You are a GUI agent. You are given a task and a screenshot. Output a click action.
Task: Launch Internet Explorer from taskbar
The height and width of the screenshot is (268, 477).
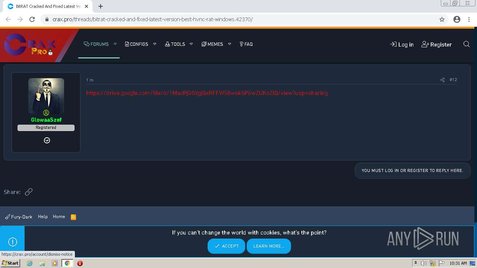30,263
